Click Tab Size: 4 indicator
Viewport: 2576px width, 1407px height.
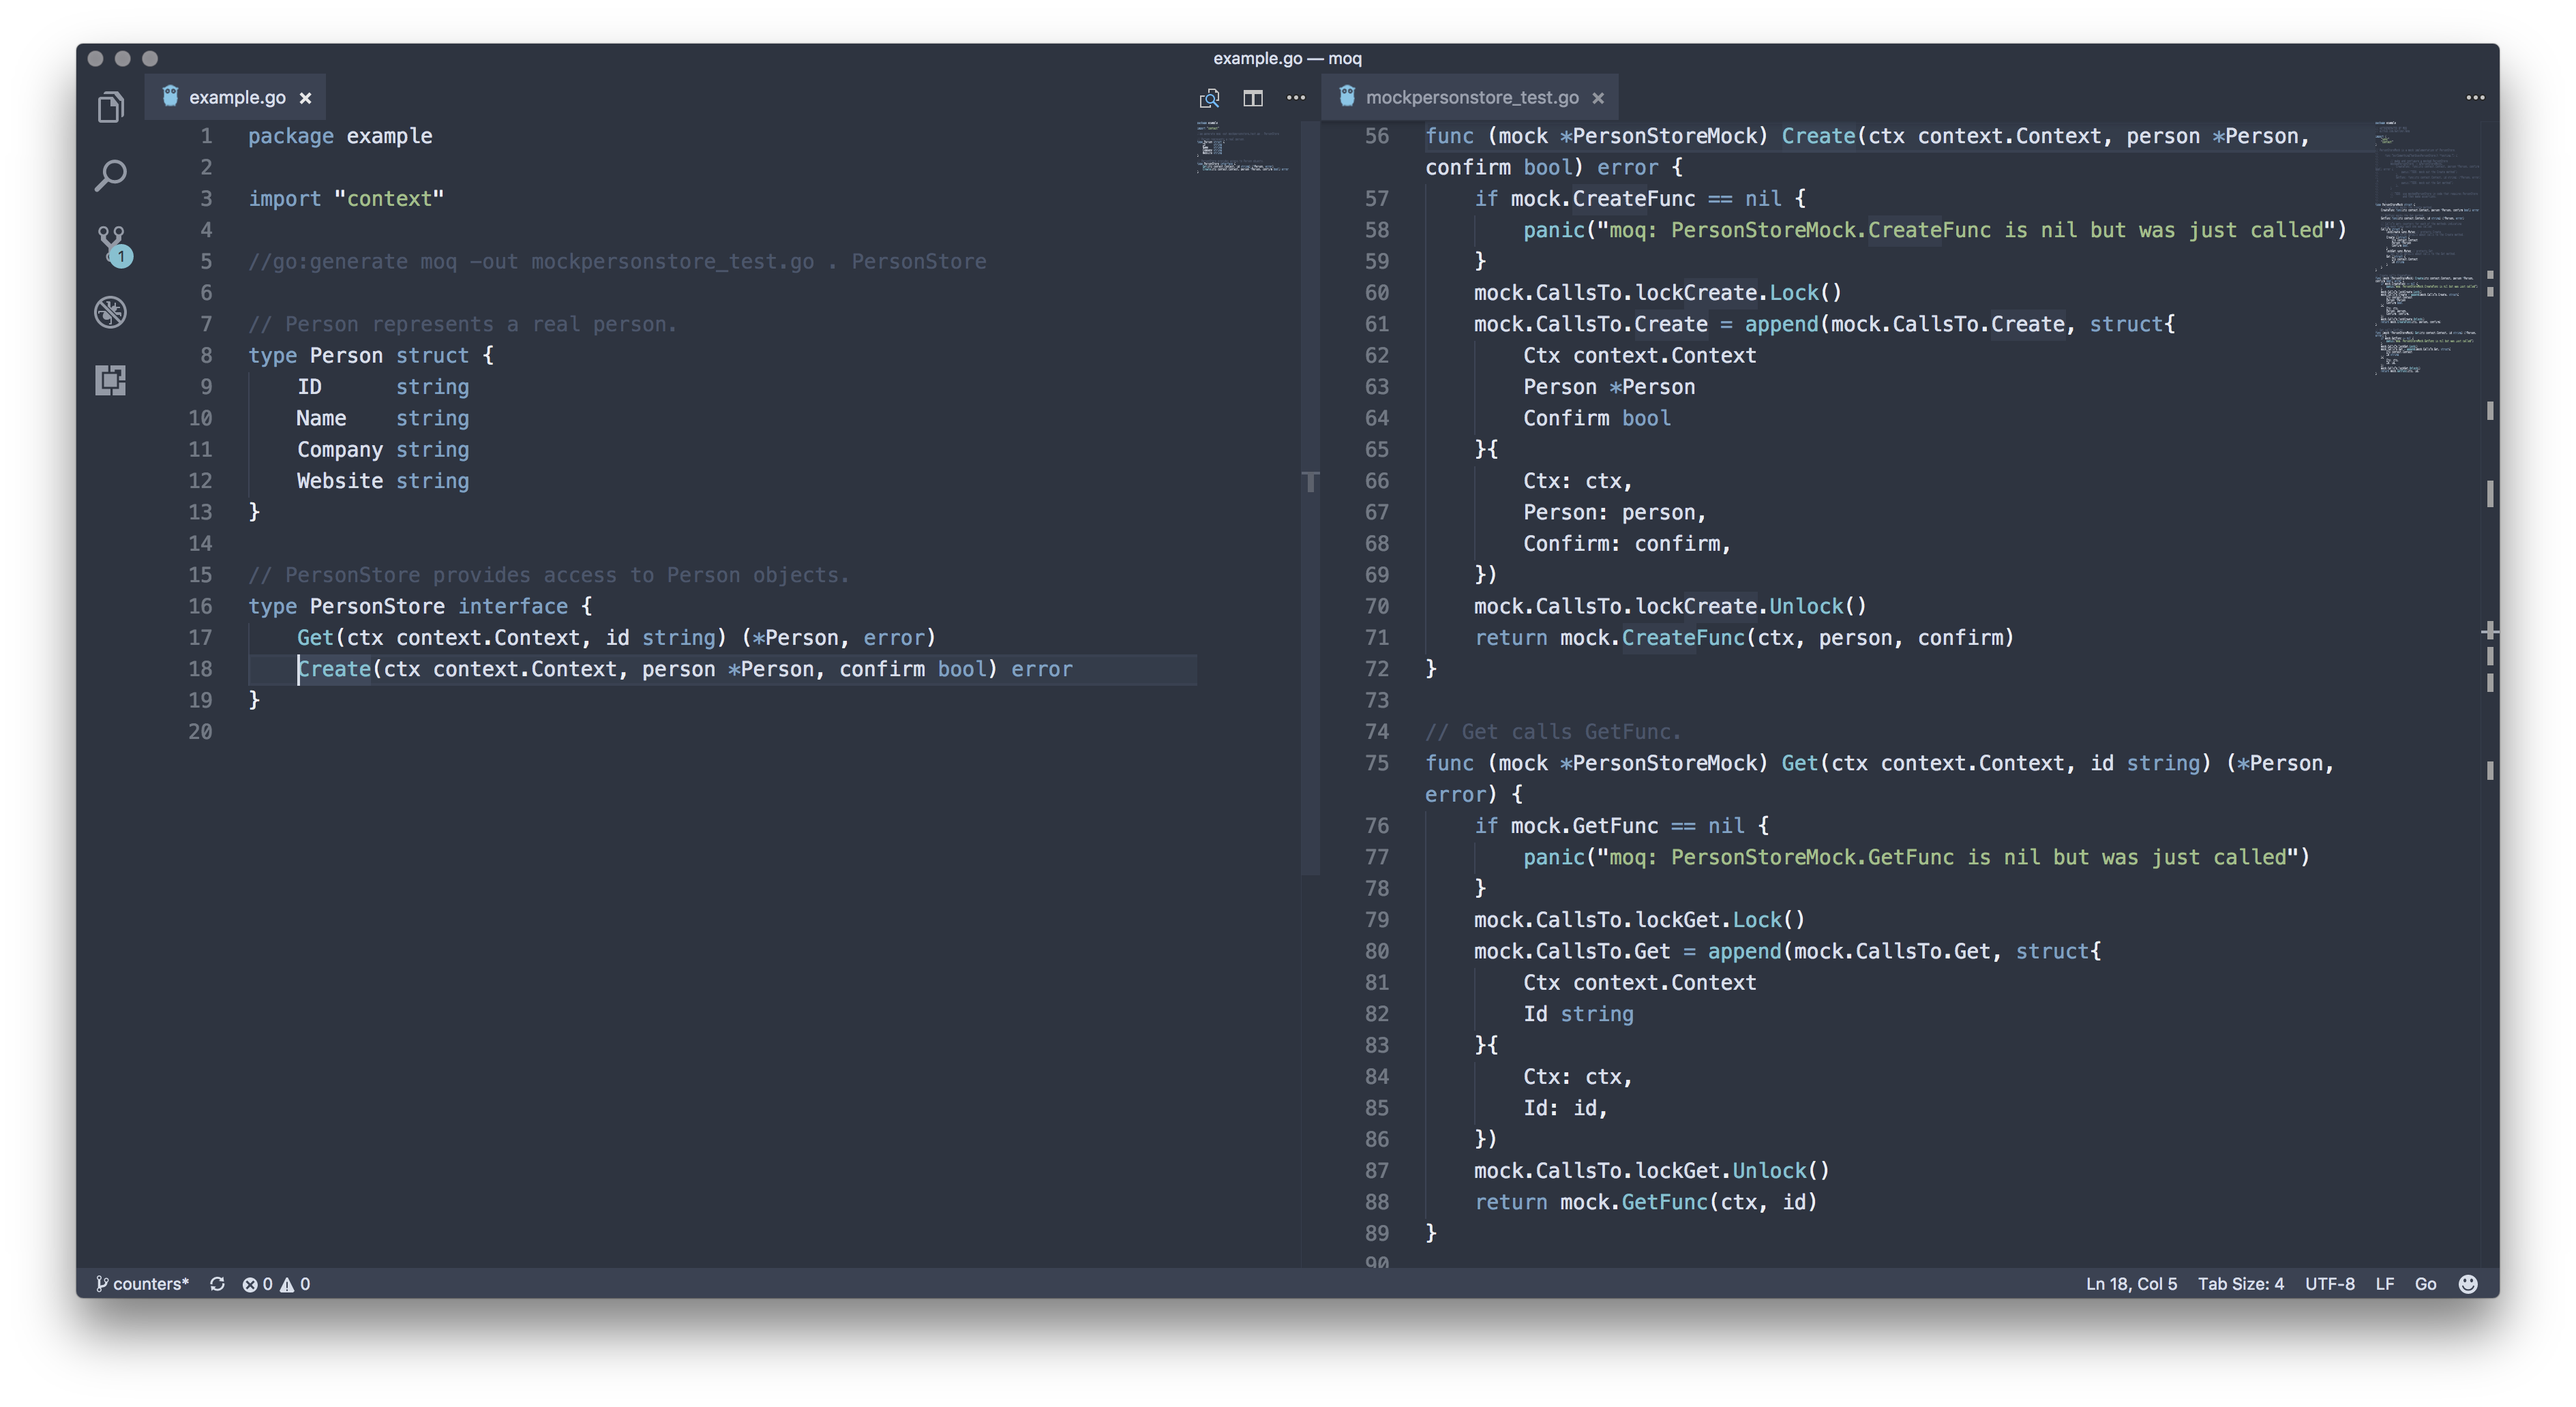2240,1284
